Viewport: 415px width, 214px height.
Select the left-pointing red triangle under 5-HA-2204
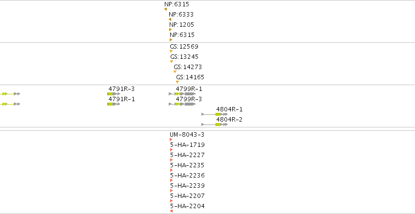pyautogui.click(x=172, y=211)
